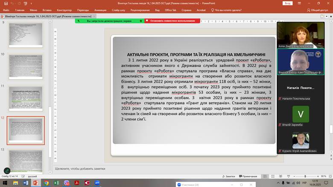Click the Вход sign-in button
The height and width of the screenshot is (187, 333).
click(x=288, y=3)
